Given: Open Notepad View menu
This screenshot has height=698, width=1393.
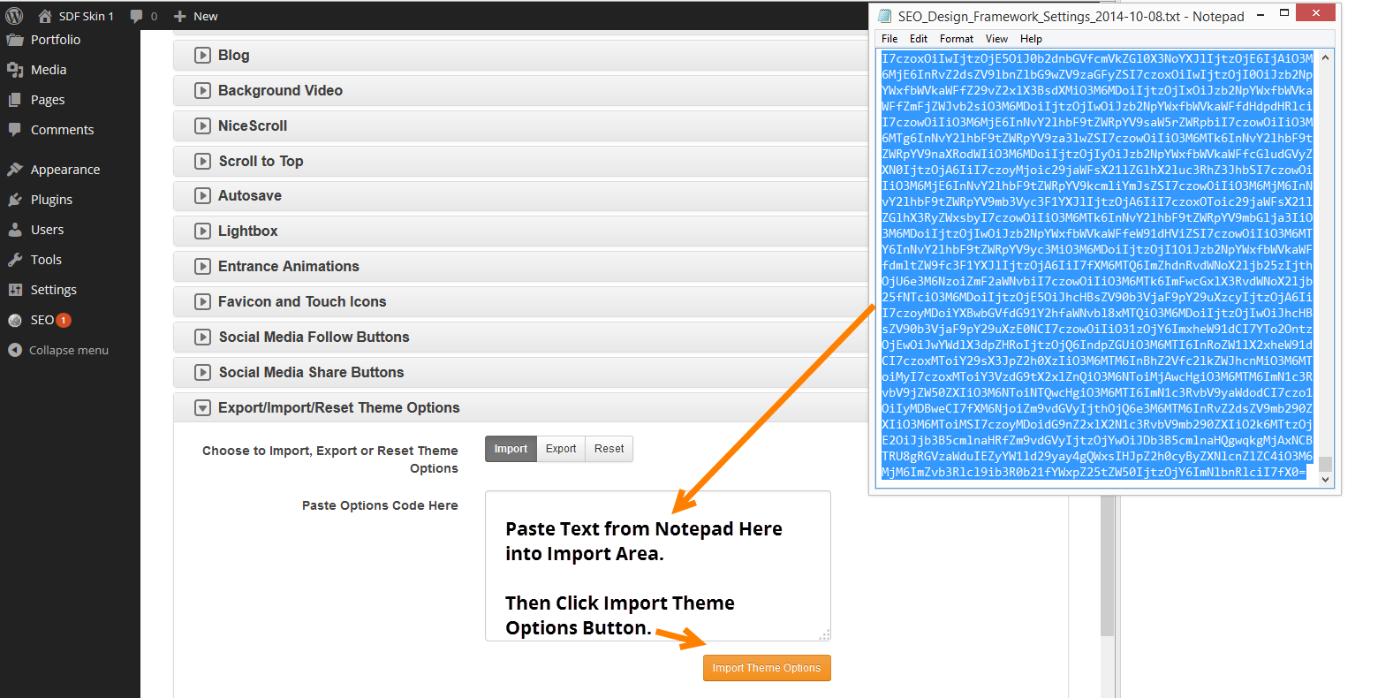Looking at the screenshot, I should click(996, 39).
